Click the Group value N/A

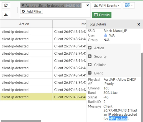pyautogui.click(x=106, y=40)
